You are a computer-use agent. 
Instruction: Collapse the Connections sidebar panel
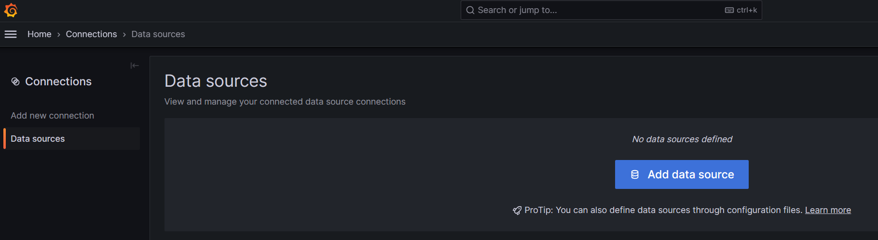click(x=135, y=66)
